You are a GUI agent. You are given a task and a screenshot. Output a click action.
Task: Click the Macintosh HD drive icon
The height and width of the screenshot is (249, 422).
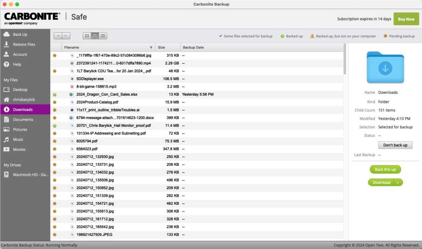pyautogui.click(x=6, y=175)
